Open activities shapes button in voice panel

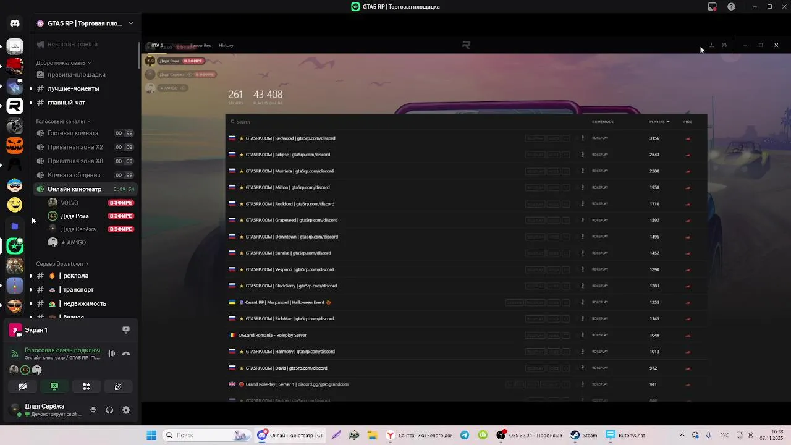point(87,386)
